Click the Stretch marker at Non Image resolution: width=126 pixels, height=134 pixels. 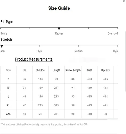(x=2, y=46)
